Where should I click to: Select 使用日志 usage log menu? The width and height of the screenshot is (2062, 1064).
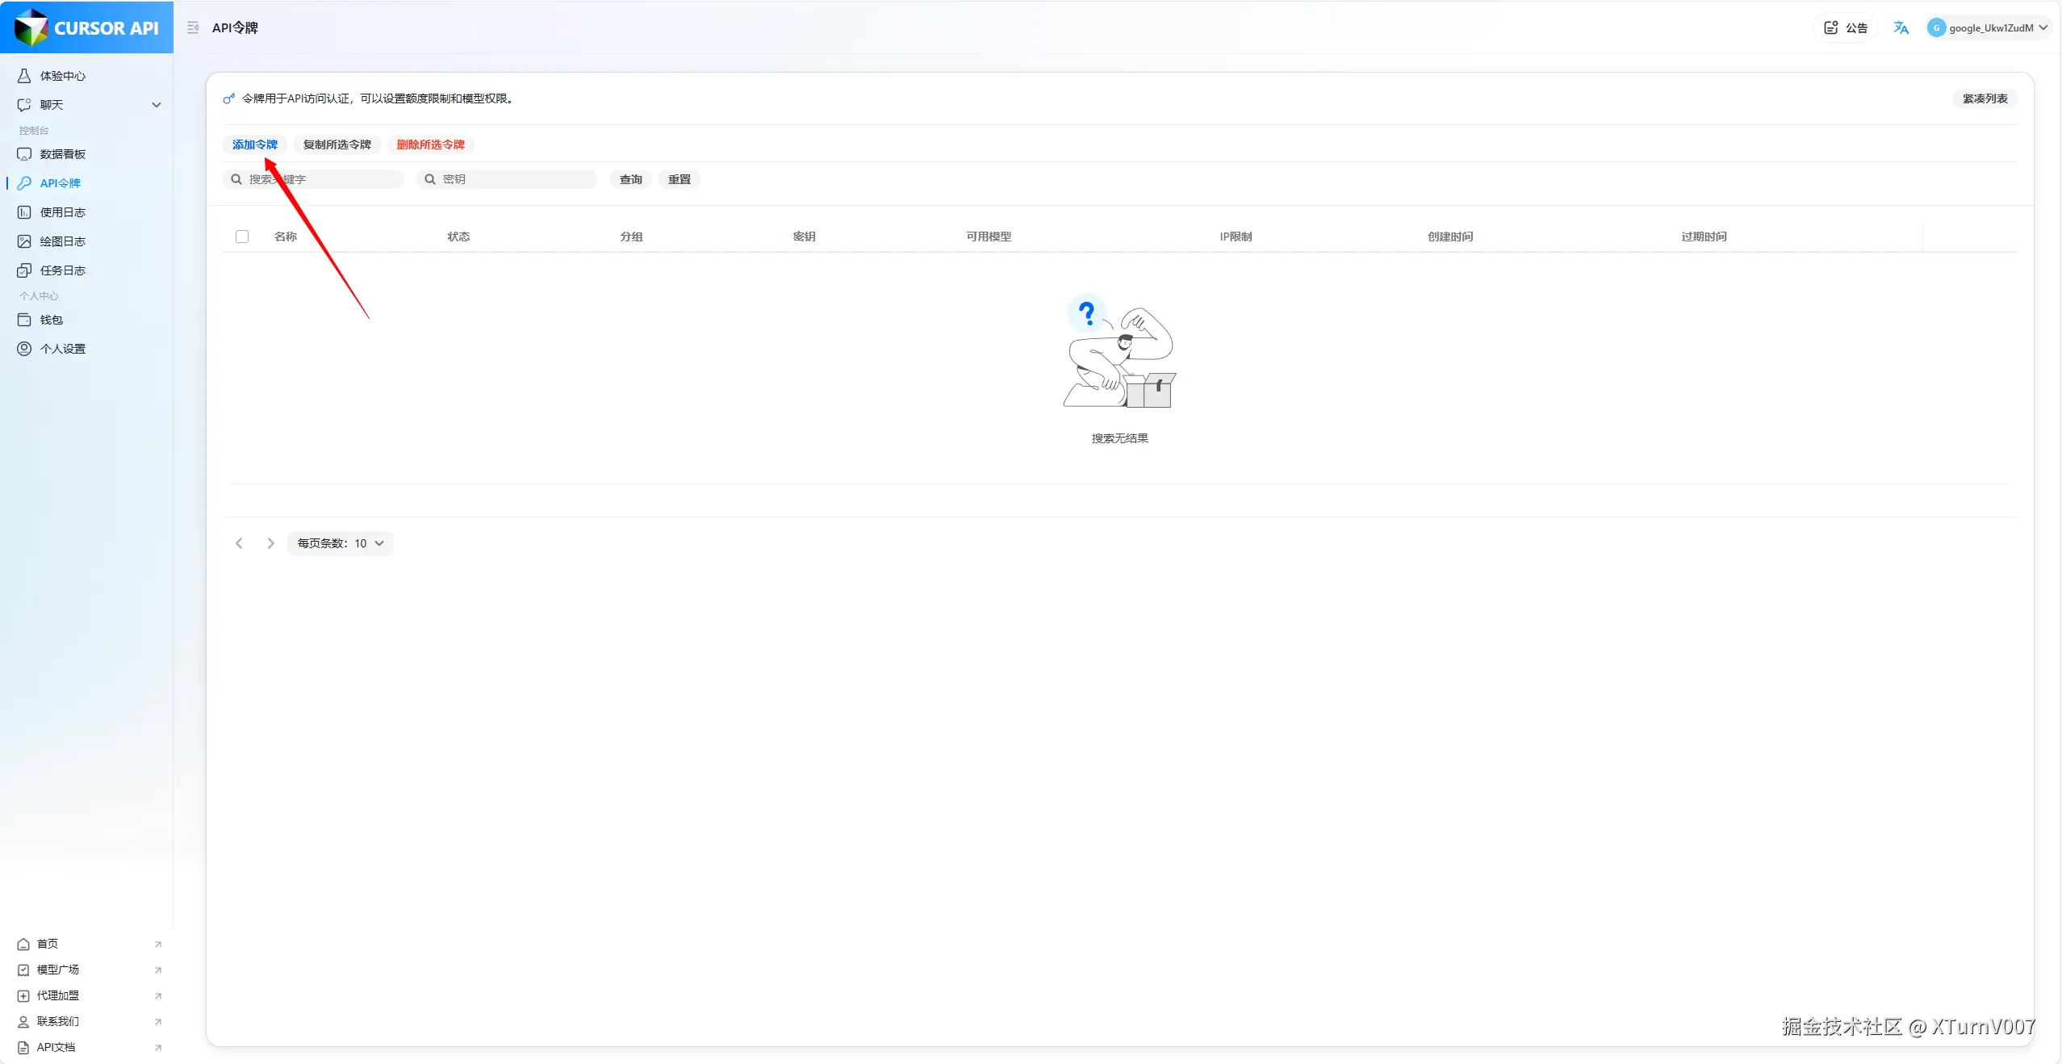tap(62, 212)
